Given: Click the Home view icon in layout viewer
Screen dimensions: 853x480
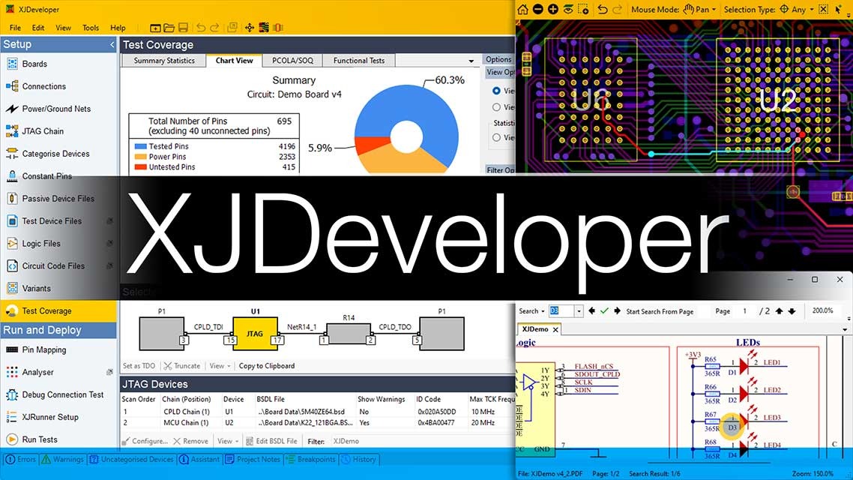Looking at the screenshot, I should click(522, 10).
